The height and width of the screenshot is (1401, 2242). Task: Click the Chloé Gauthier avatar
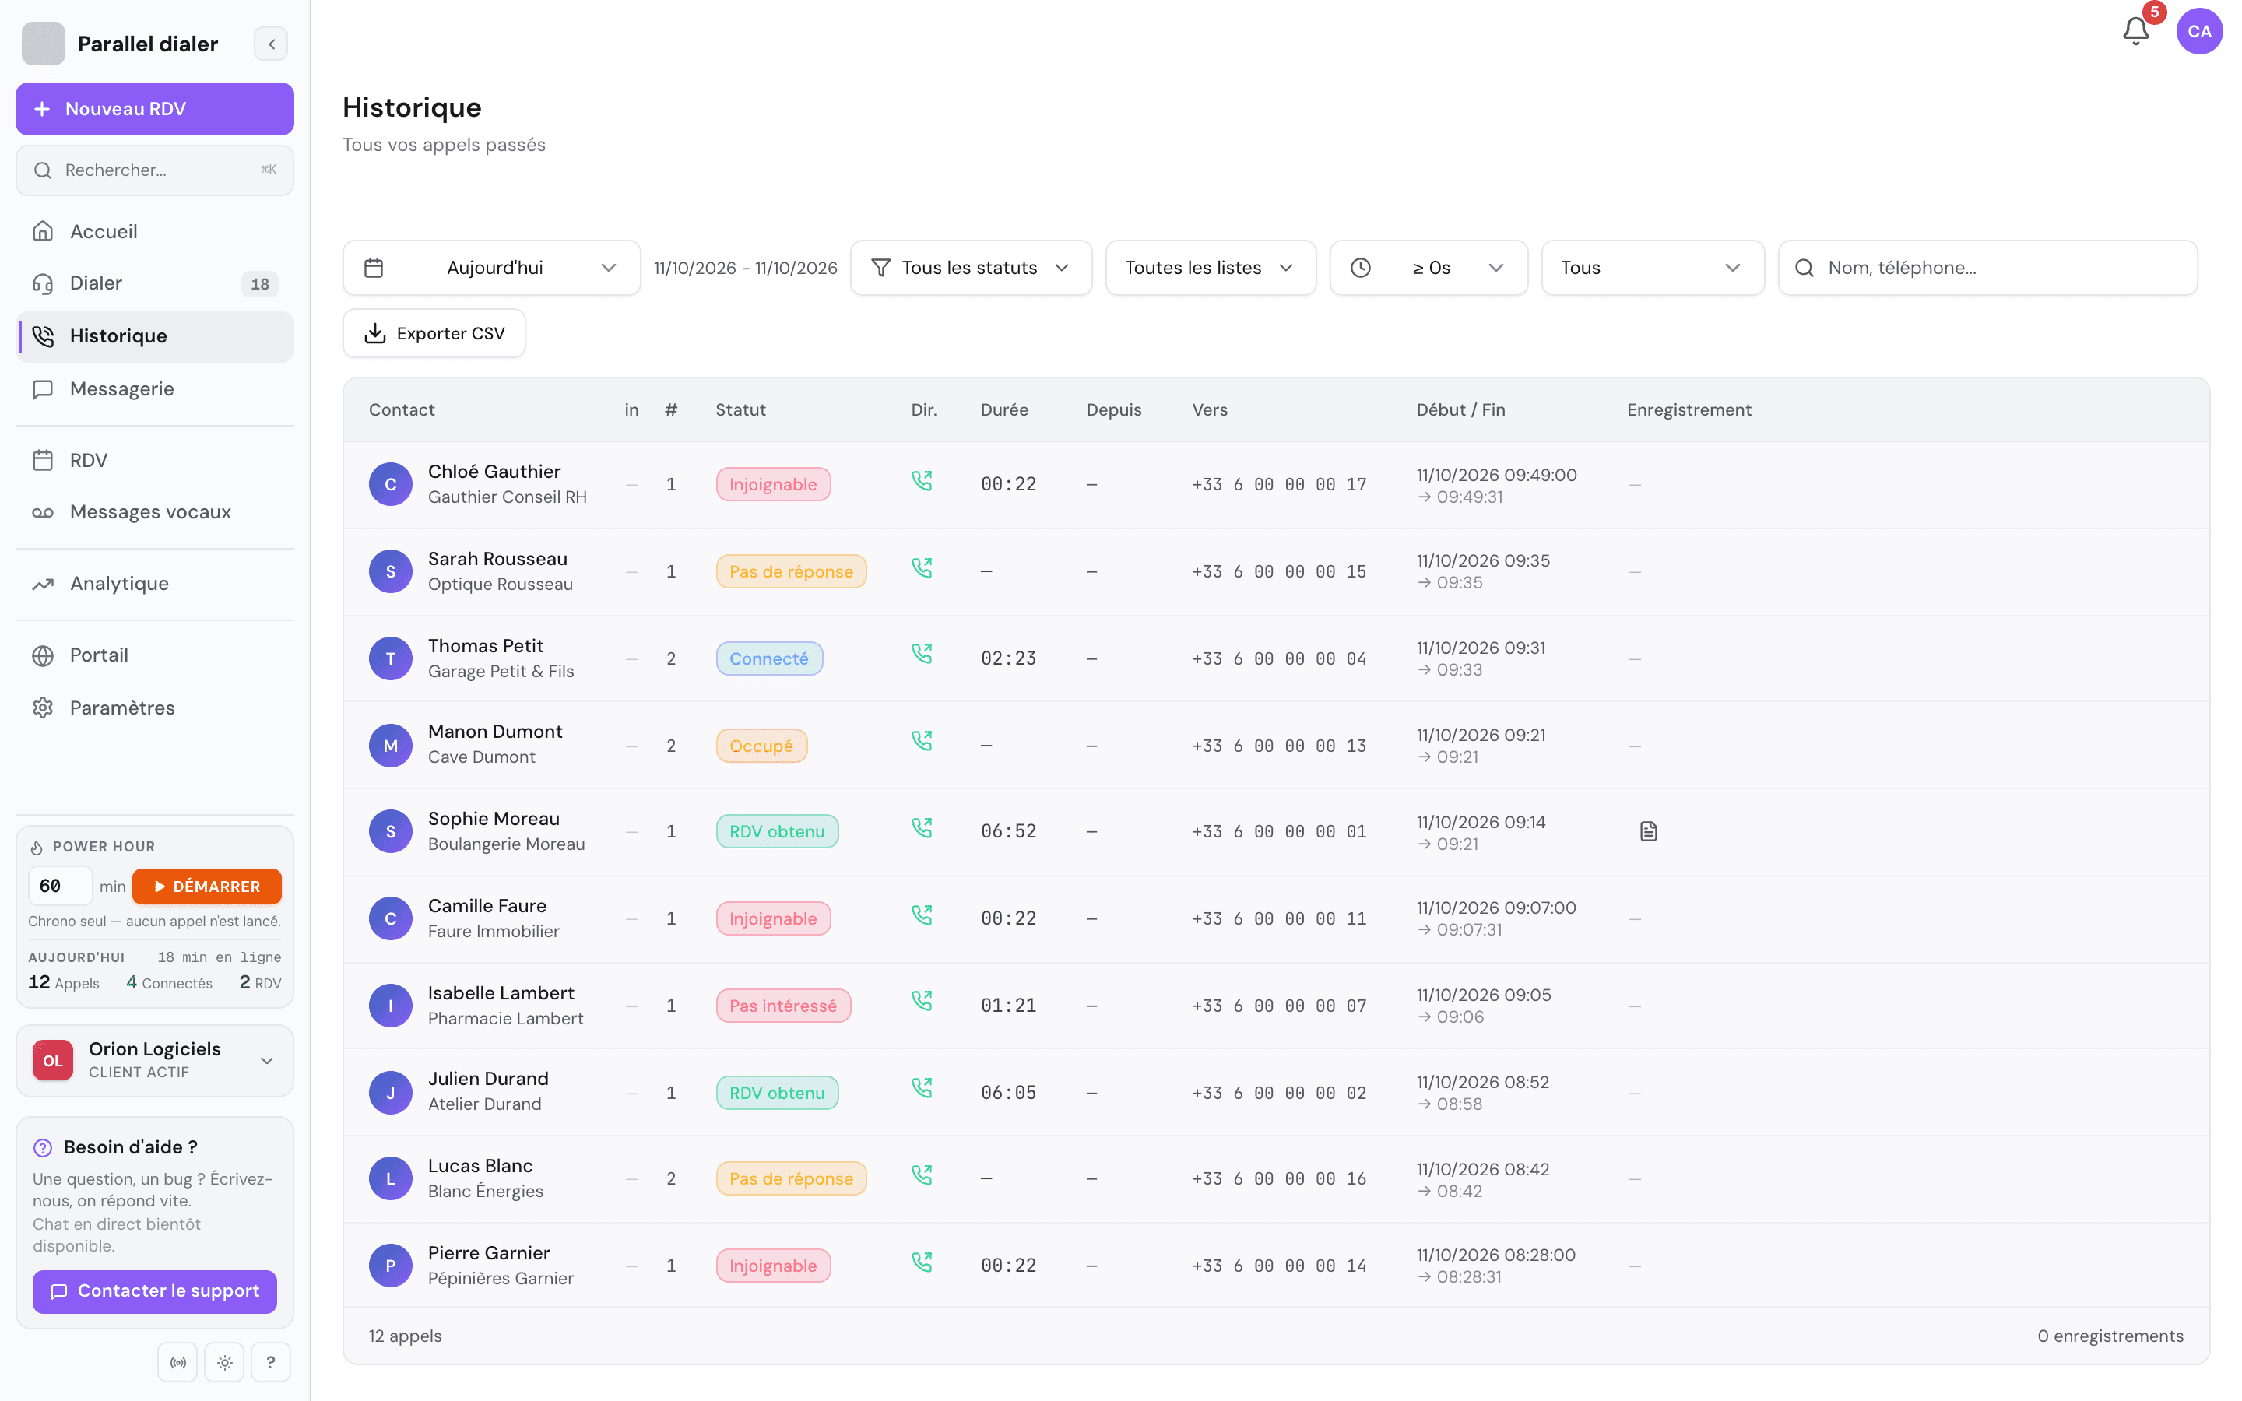coord(390,483)
